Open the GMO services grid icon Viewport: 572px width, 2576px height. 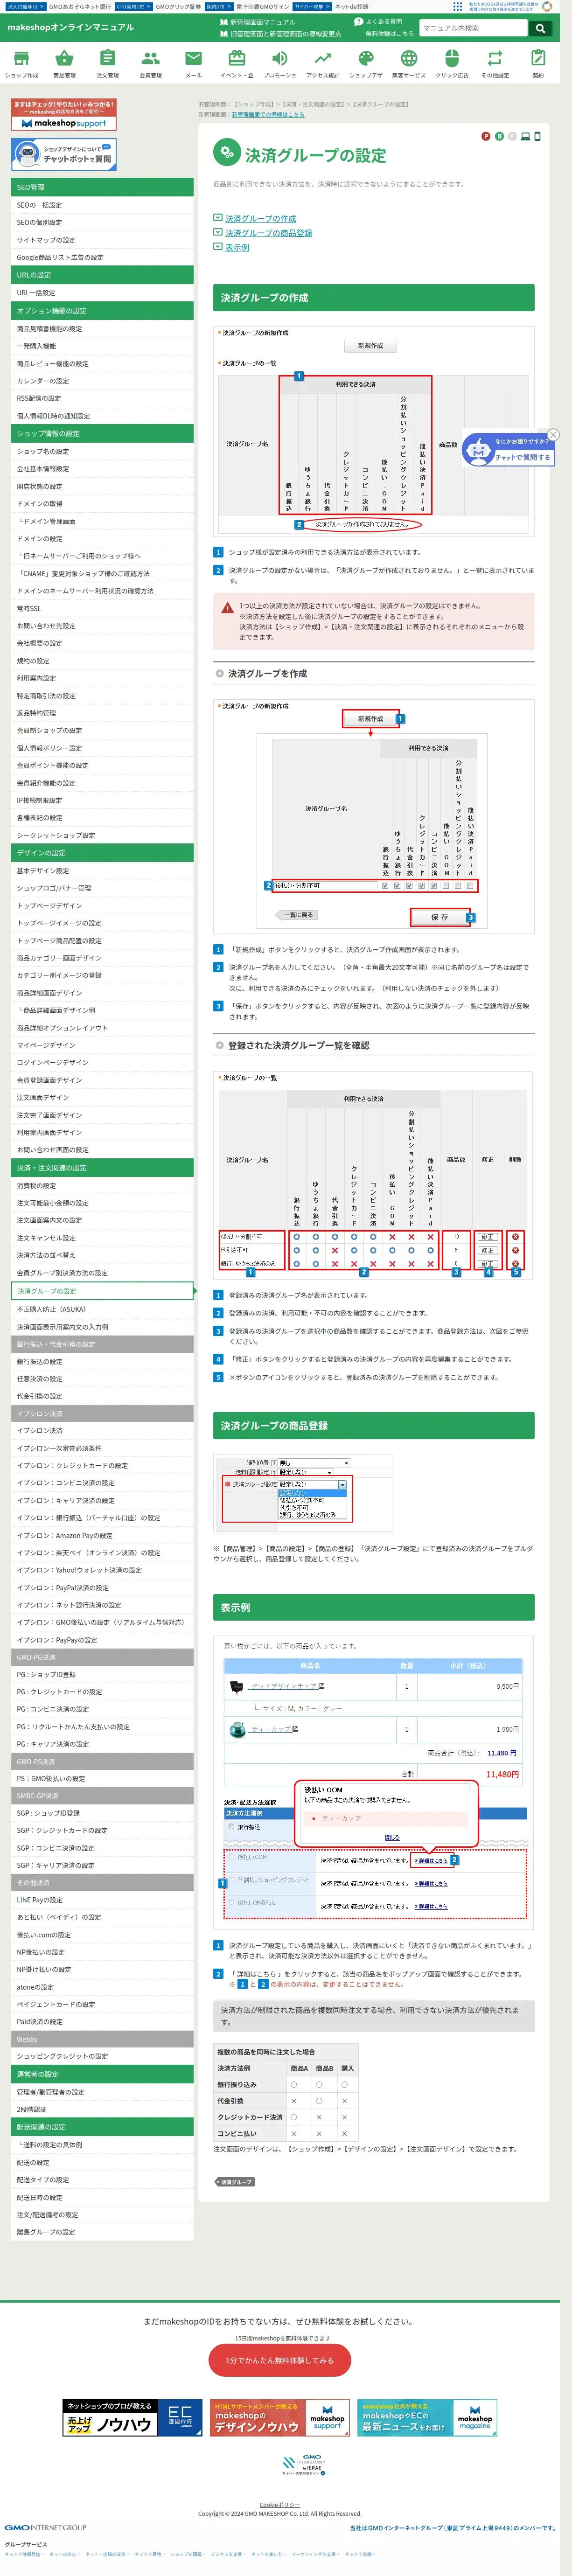pyautogui.click(x=457, y=6)
